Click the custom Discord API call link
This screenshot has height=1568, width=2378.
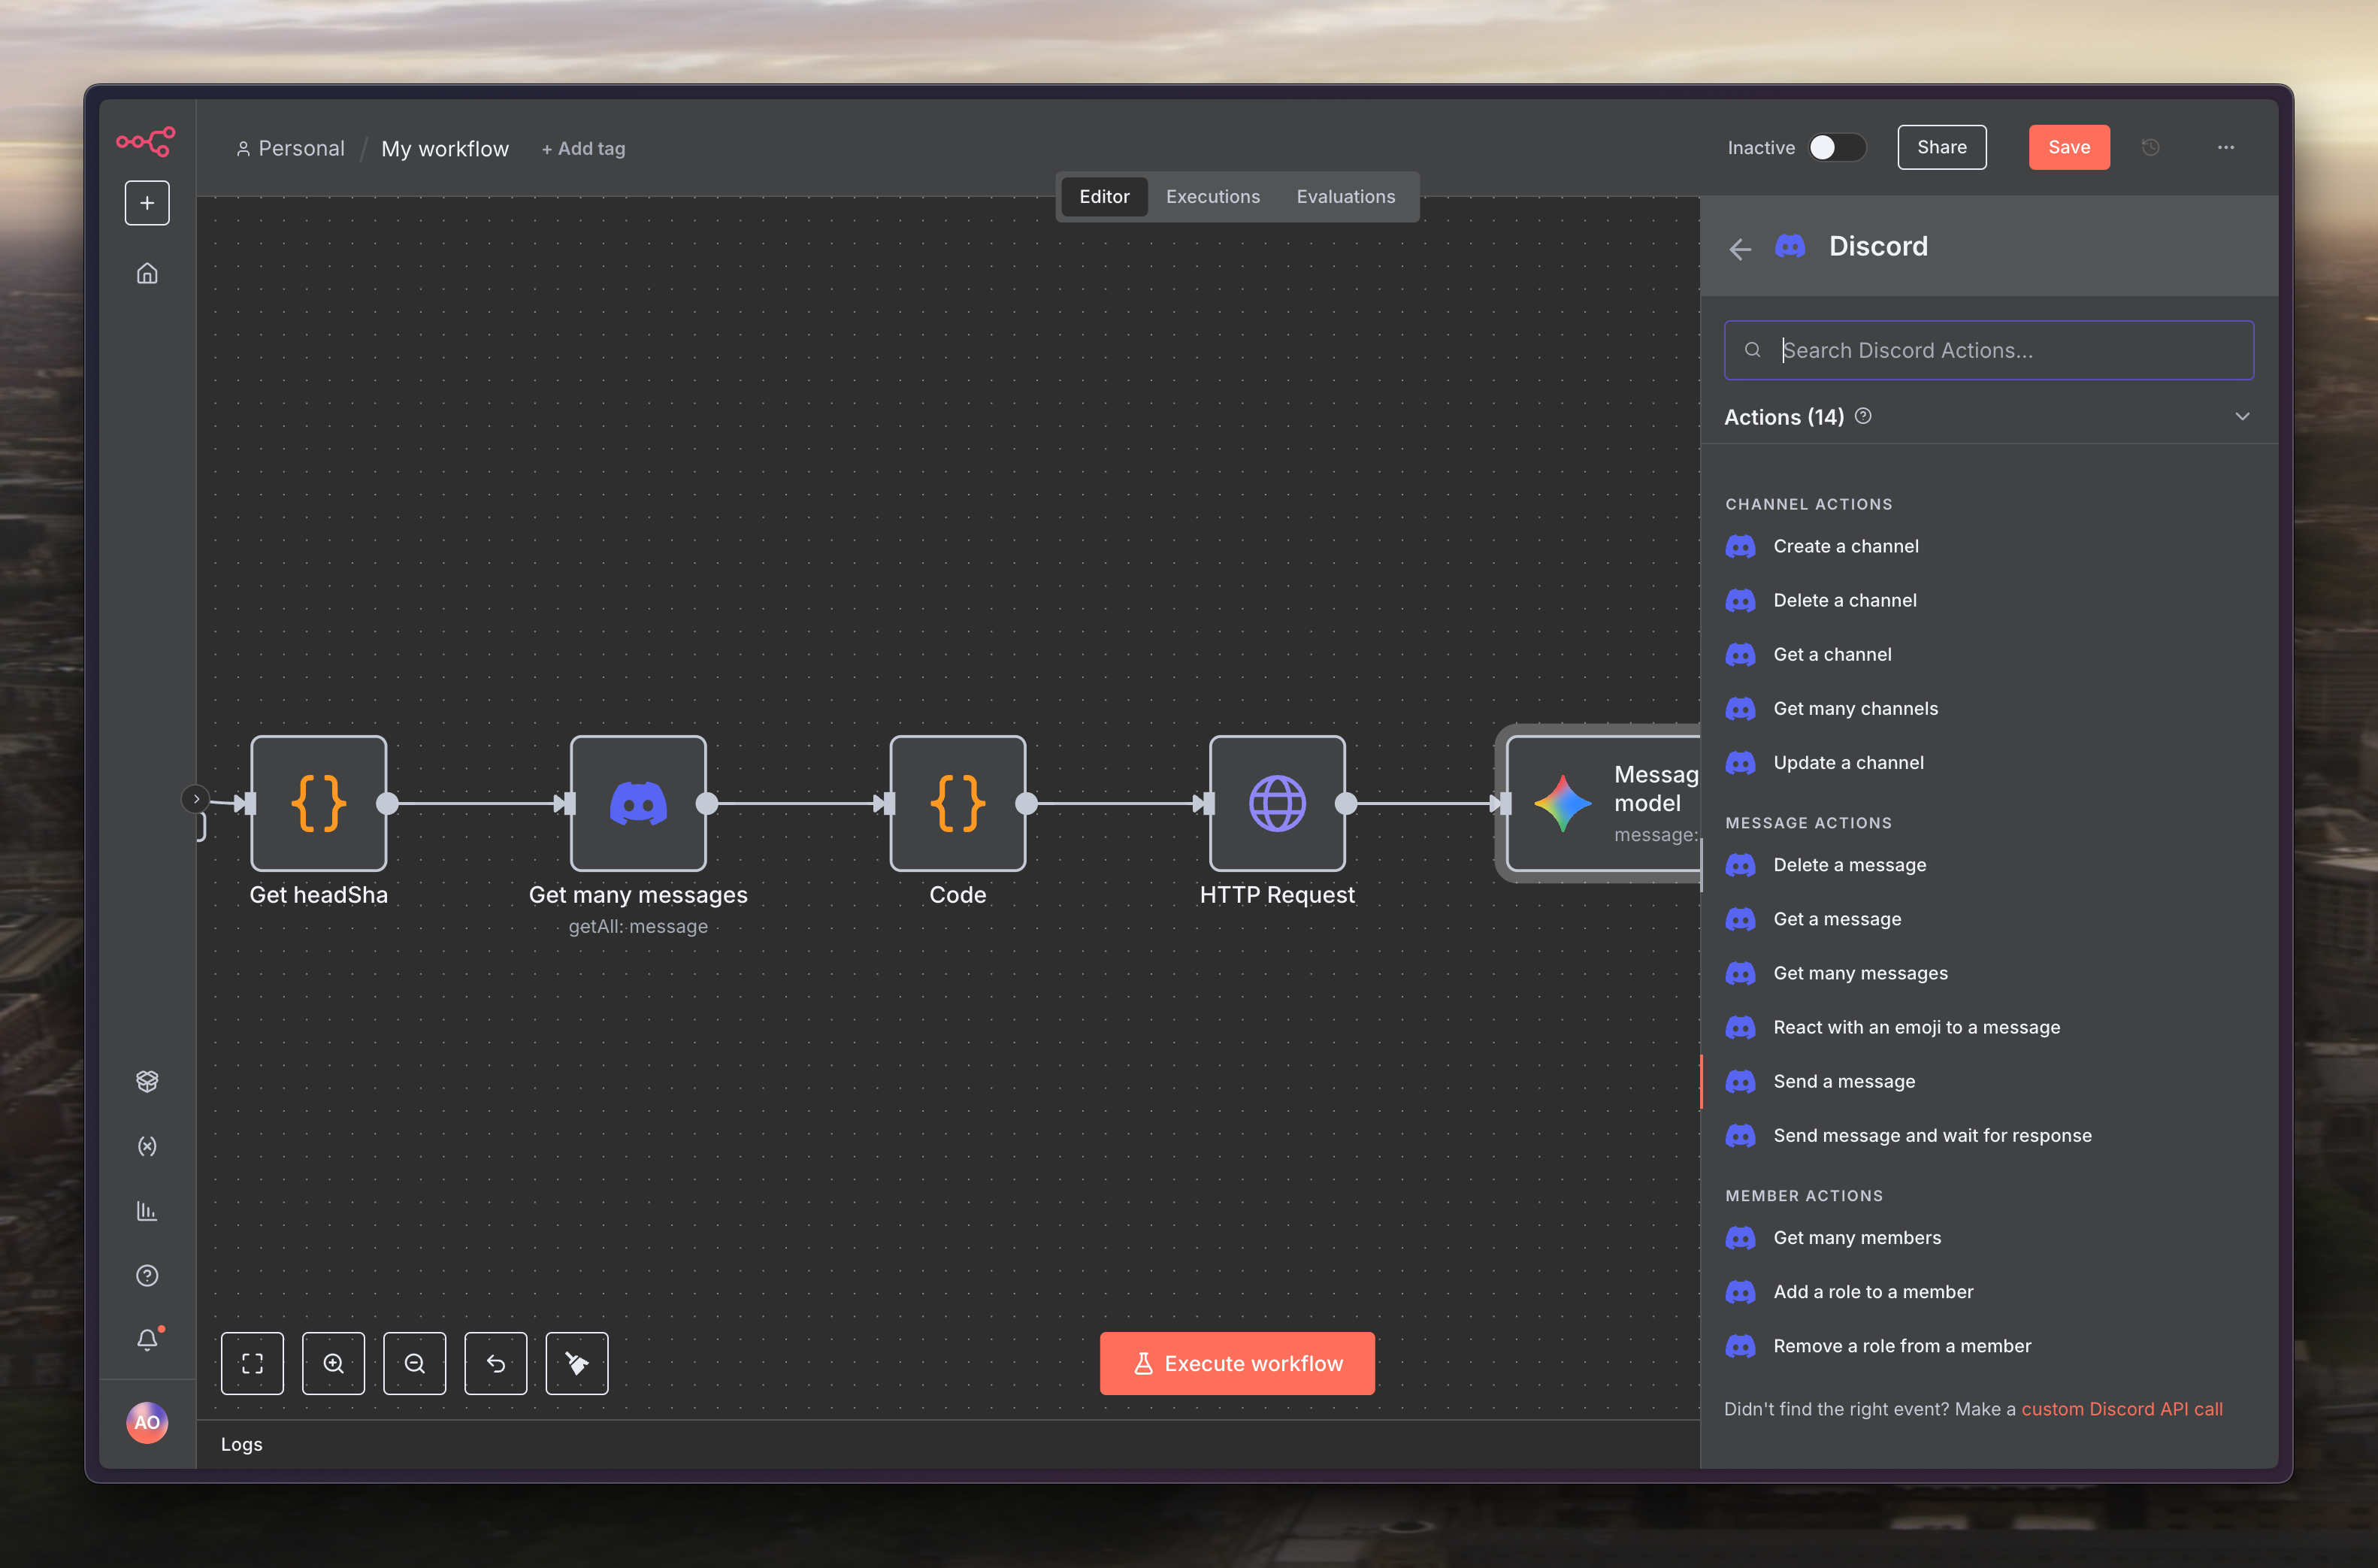click(2121, 1408)
